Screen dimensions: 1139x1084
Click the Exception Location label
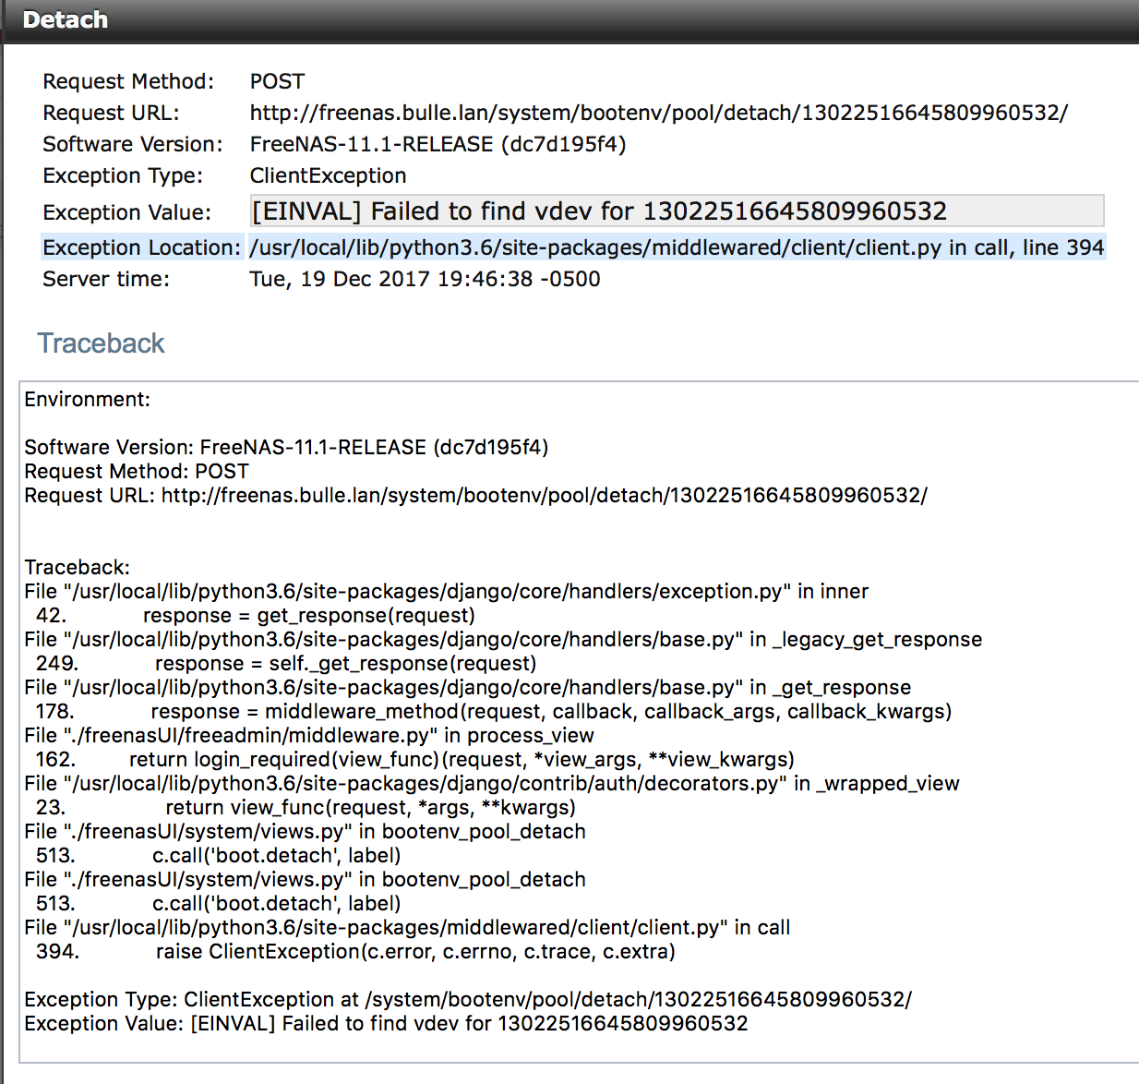[141, 247]
